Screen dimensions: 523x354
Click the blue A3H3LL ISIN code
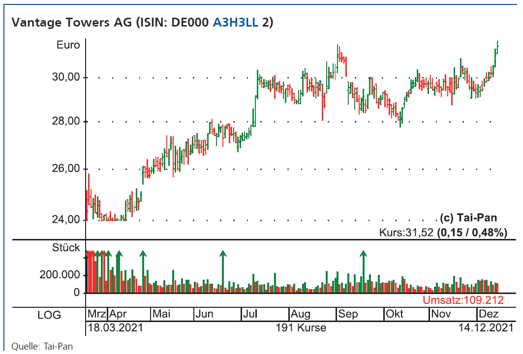(x=236, y=22)
